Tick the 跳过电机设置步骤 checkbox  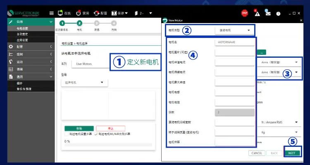tap(67, 134)
